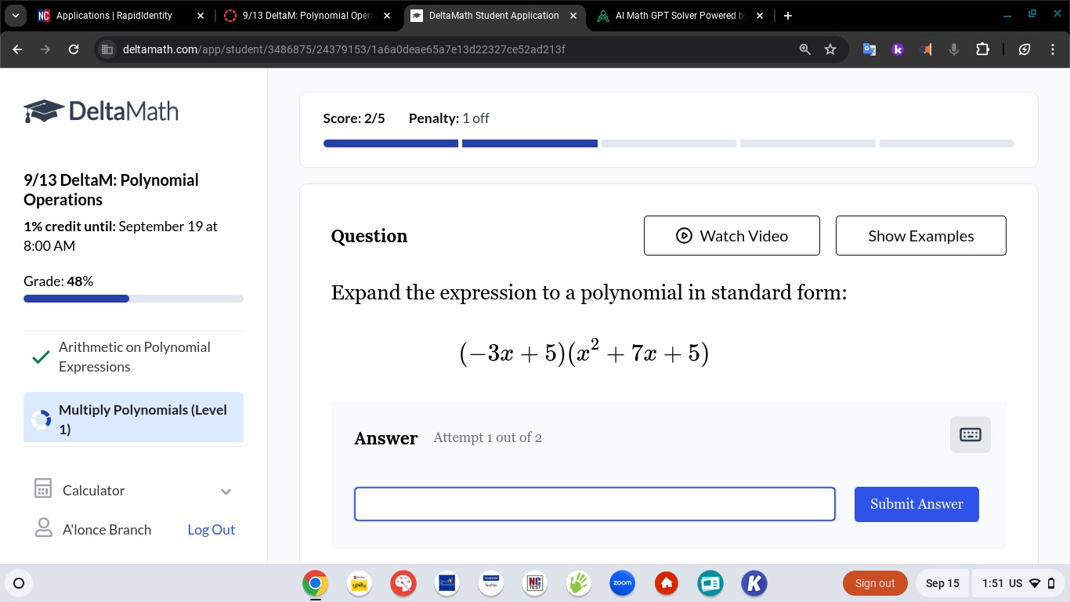Open the red house app on shelf
Screen dimensions: 1070x602
[667, 583]
